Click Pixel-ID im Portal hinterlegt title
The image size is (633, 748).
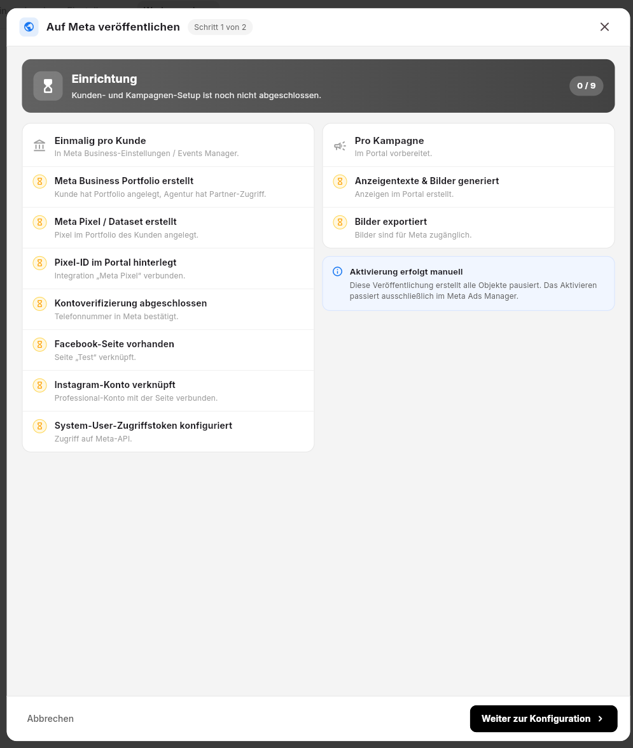coord(115,263)
